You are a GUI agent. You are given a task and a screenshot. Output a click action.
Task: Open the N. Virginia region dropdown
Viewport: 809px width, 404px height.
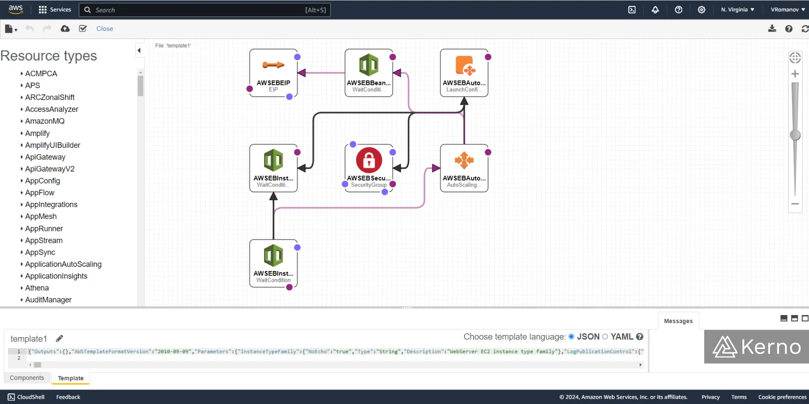tap(737, 10)
